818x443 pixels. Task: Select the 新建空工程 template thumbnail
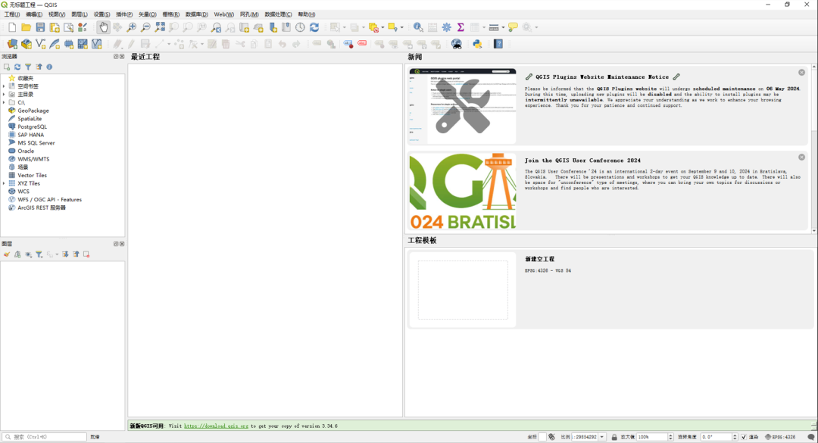[x=463, y=290]
